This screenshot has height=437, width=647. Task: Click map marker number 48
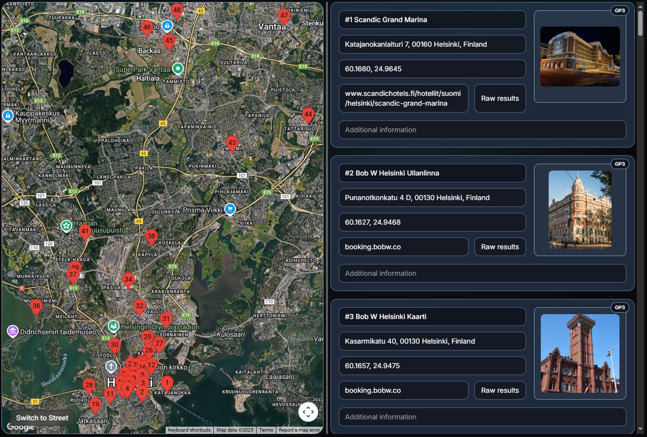(177, 11)
